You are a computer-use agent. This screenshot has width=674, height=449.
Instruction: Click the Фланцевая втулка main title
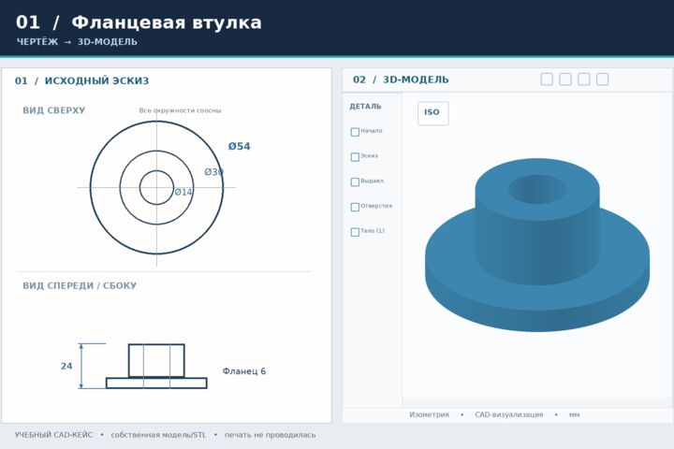coord(167,22)
